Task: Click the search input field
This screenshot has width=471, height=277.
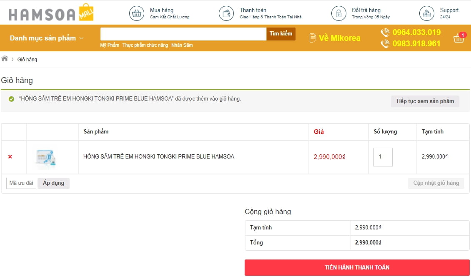Action: pyautogui.click(x=183, y=34)
